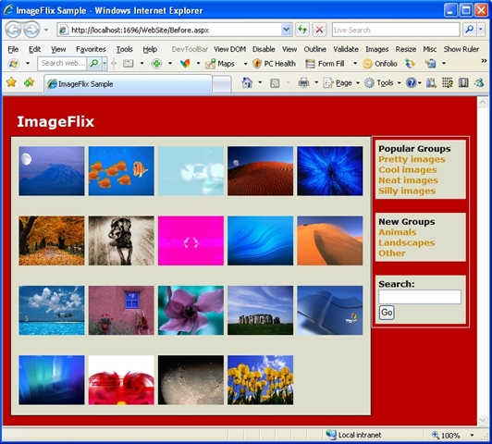This screenshot has width=492, height=444.
Task: Click into the Search text box
Action: pos(420,297)
